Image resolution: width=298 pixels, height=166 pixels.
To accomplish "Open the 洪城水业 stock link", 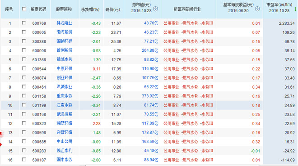I will pos(65,87).
